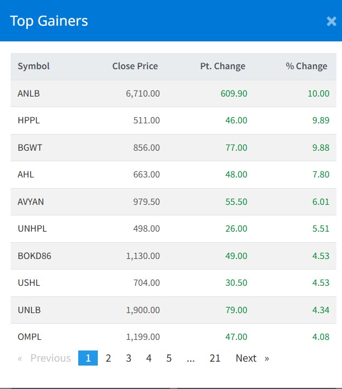Sort by Close Price header

click(x=135, y=66)
